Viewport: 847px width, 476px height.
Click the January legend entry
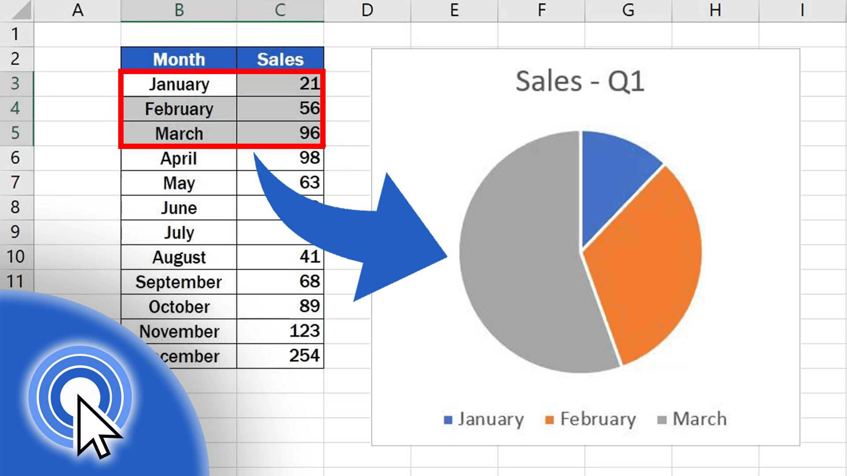484,419
